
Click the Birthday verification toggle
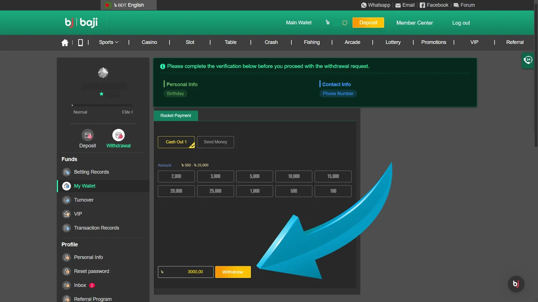click(x=175, y=93)
